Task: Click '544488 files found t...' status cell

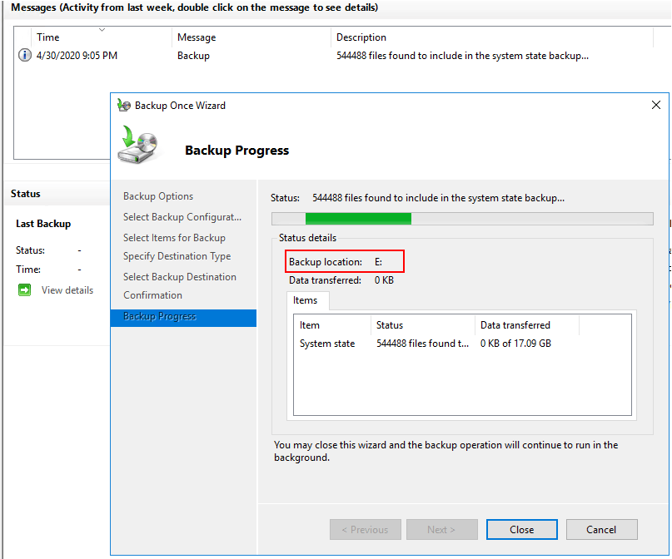Action: [x=422, y=344]
